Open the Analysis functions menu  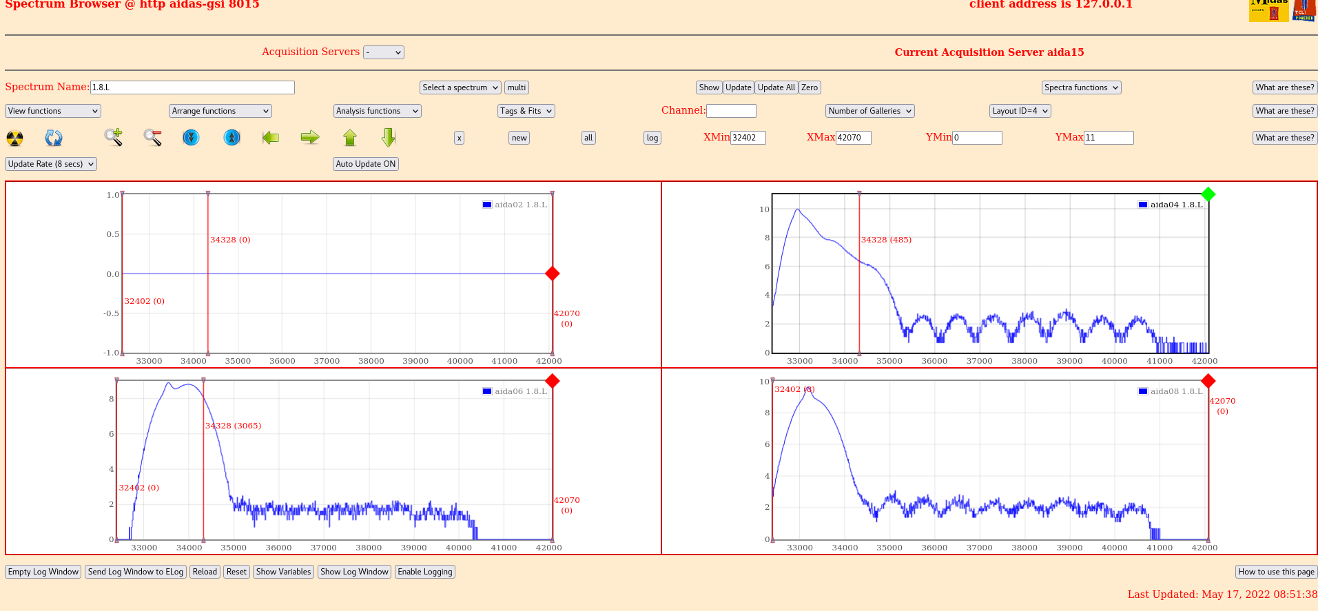tap(377, 111)
